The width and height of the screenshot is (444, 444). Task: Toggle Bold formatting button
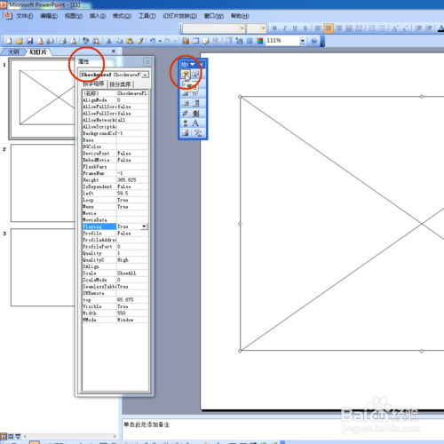point(274,28)
